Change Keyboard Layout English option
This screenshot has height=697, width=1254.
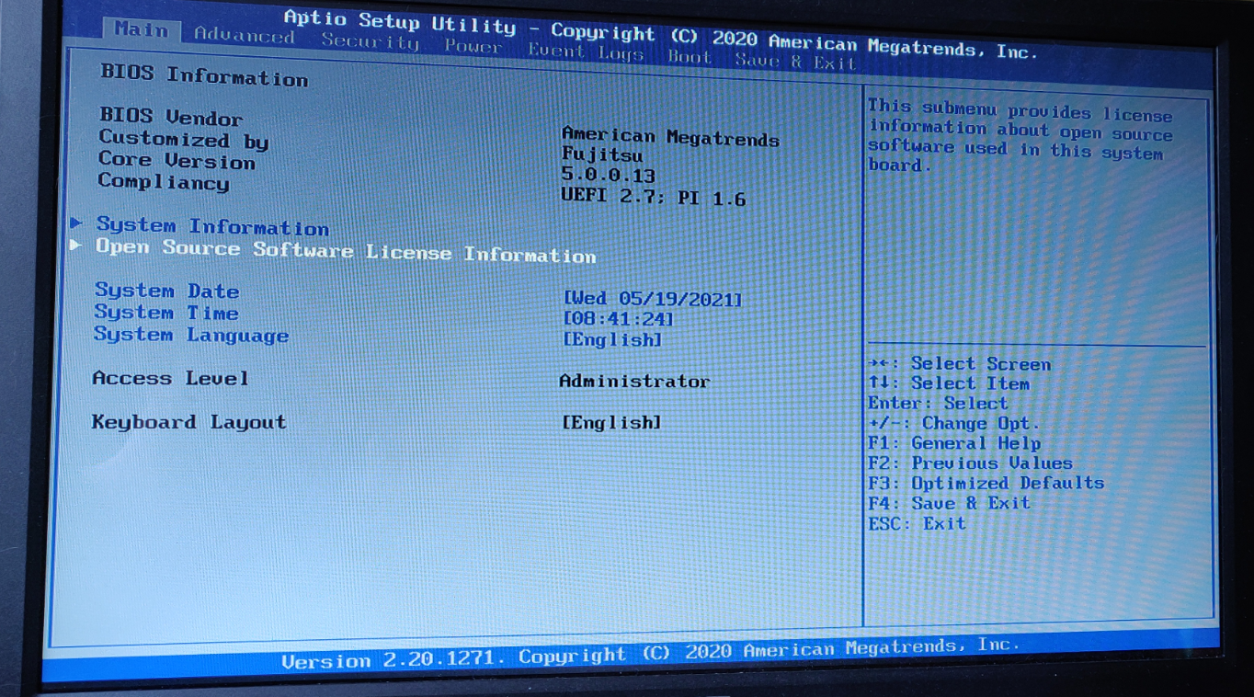point(611,422)
